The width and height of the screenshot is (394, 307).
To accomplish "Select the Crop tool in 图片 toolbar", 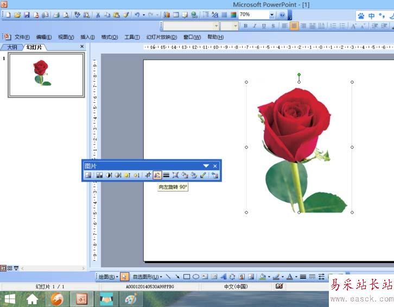I will (x=148, y=175).
